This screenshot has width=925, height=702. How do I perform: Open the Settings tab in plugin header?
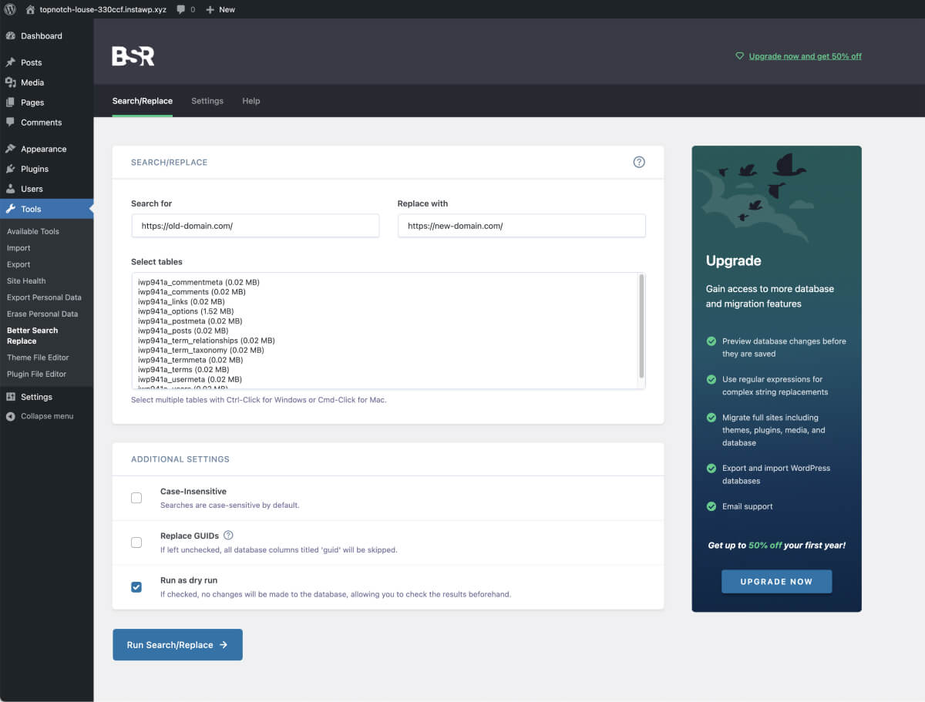(x=207, y=101)
